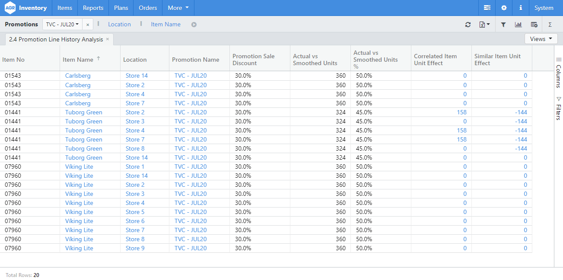Click the Location filter link

pos(119,24)
